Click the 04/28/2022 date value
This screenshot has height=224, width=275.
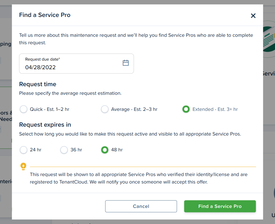40,67
